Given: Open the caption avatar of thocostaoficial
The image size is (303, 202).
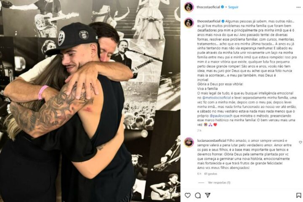Looking at the screenshot, I should pos(189,23).
